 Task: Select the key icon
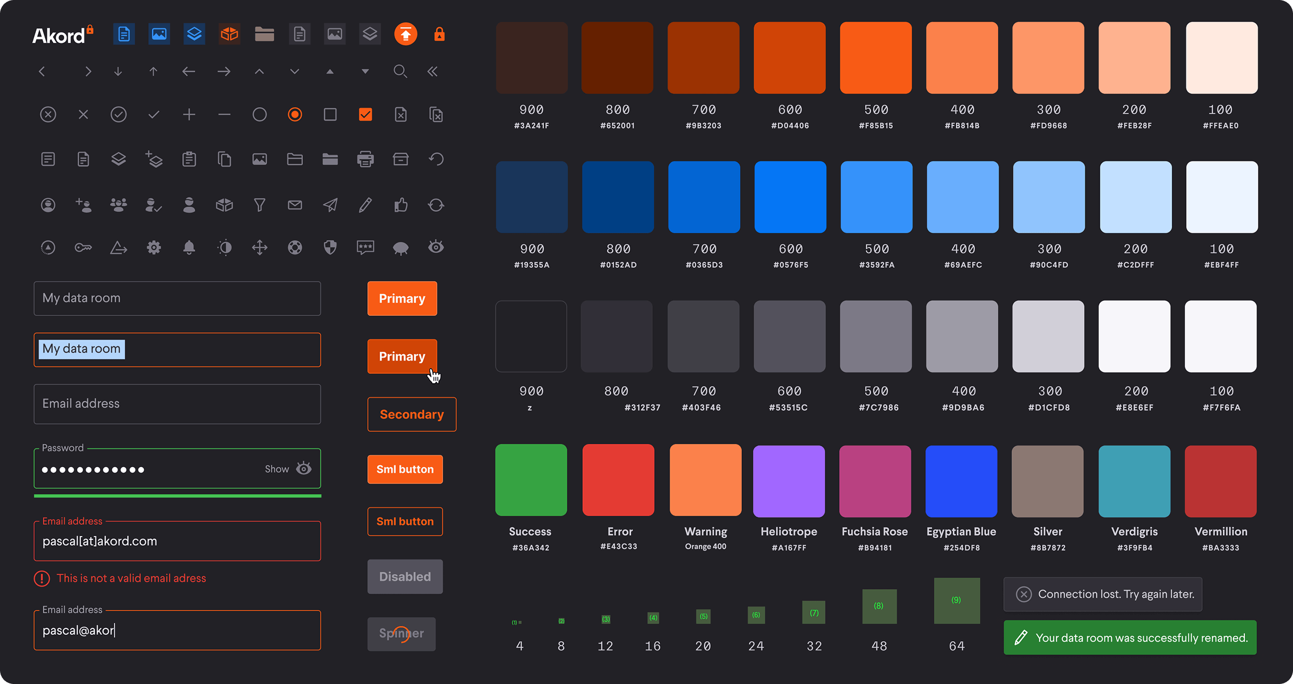83,248
